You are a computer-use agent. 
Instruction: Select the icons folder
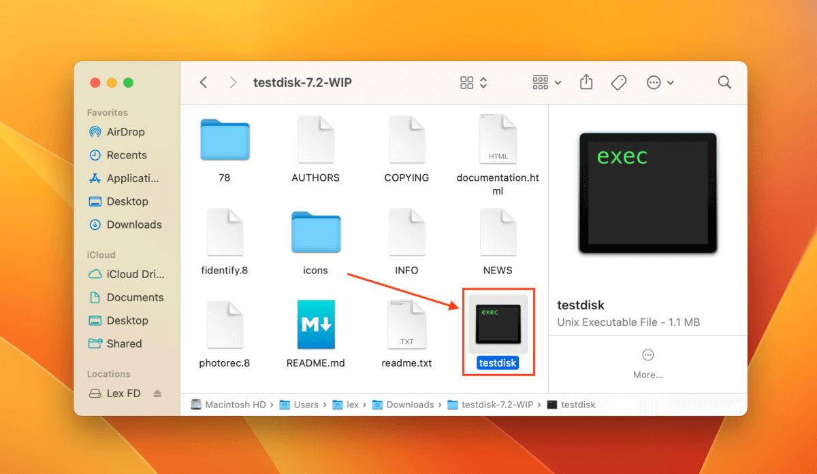click(x=316, y=233)
